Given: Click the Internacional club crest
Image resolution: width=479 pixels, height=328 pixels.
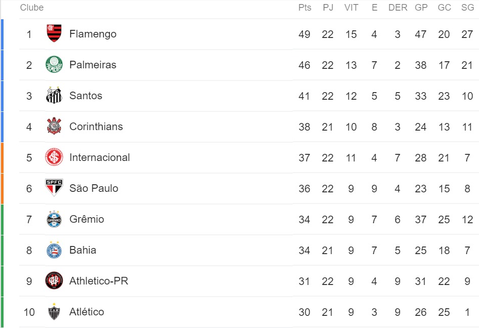Looking at the screenshot, I should click(x=54, y=157).
